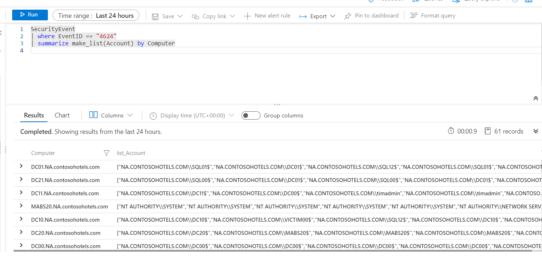Click the Columns panel icon
Image resolution: width=542 pixels, height=257 pixels.
pos(93,115)
